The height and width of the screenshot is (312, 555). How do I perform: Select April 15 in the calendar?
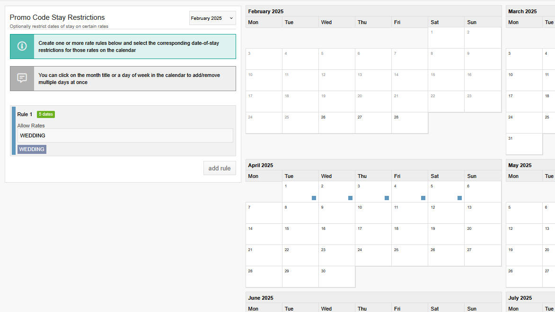[x=300, y=234]
